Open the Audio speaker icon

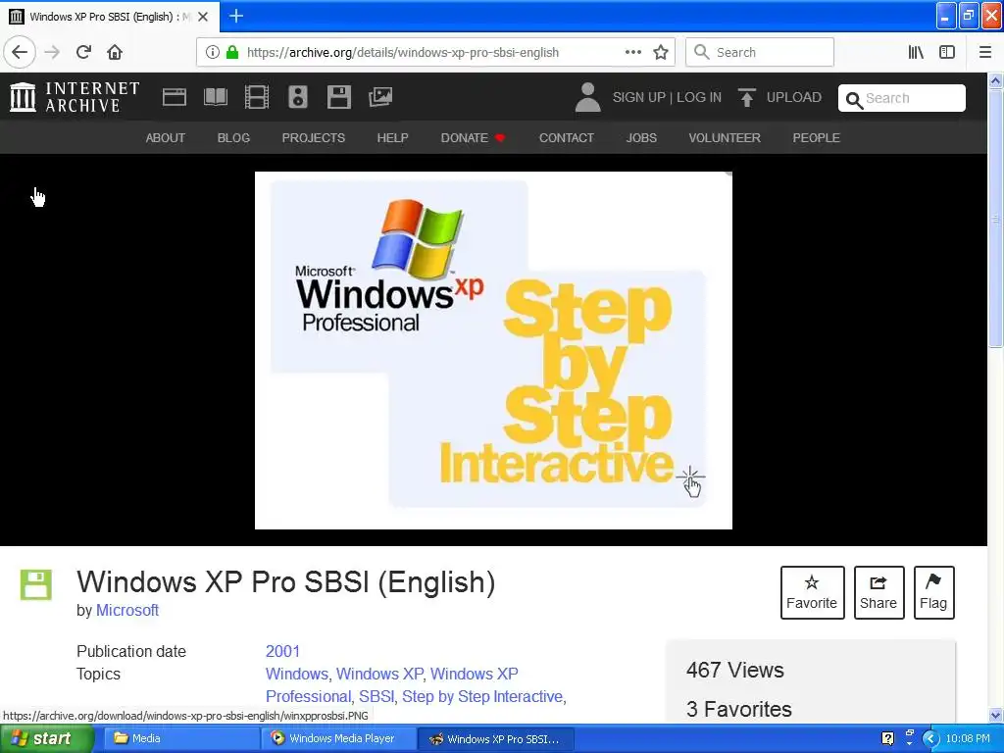[298, 97]
